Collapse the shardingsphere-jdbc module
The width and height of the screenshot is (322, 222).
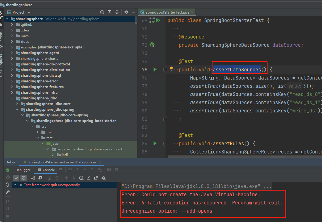(12, 98)
